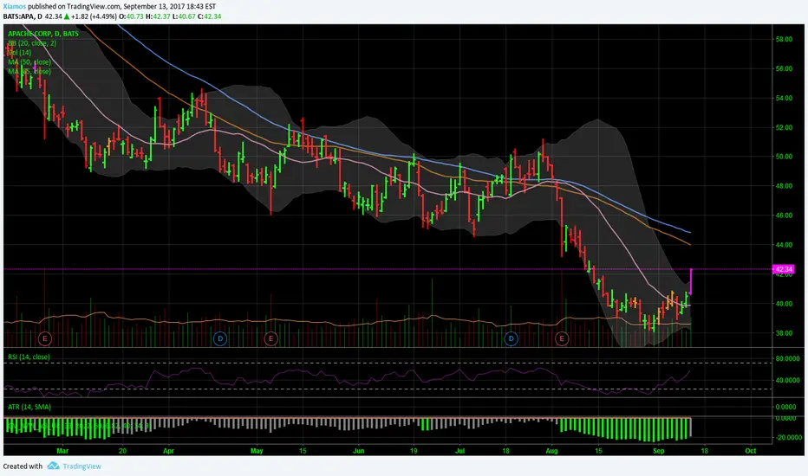Click the Apr label on time axis
This screenshot has height=476, width=808.
coord(168,451)
